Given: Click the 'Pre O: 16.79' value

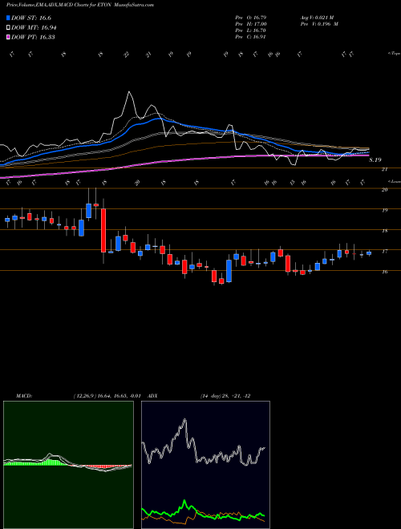Looking at the screenshot, I should pyautogui.click(x=250, y=18).
